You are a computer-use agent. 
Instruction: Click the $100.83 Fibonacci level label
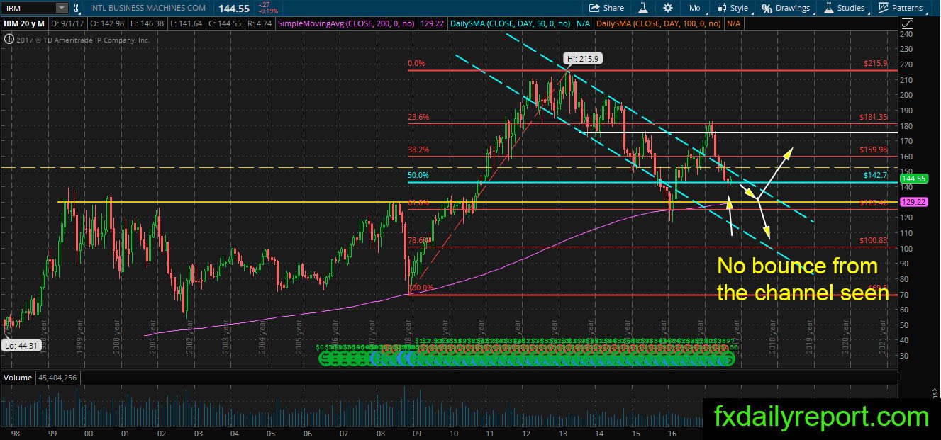point(873,240)
